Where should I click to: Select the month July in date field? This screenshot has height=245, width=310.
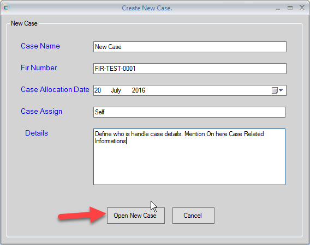tap(116, 90)
